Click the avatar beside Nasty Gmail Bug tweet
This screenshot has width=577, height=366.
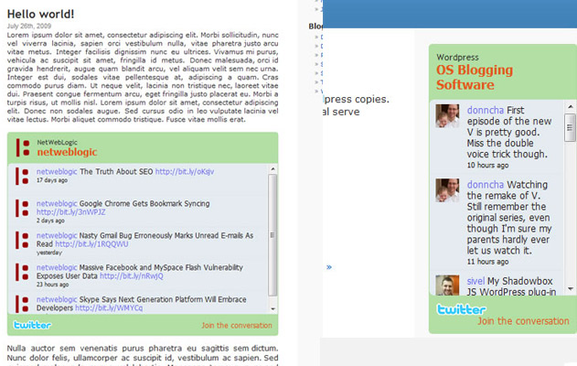point(22,240)
